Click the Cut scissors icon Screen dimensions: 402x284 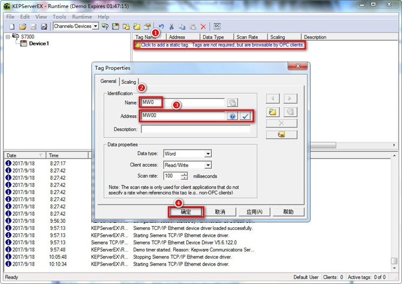click(172, 27)
